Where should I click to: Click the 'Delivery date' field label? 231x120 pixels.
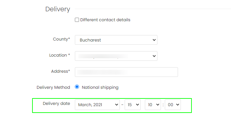pos(57,104)
